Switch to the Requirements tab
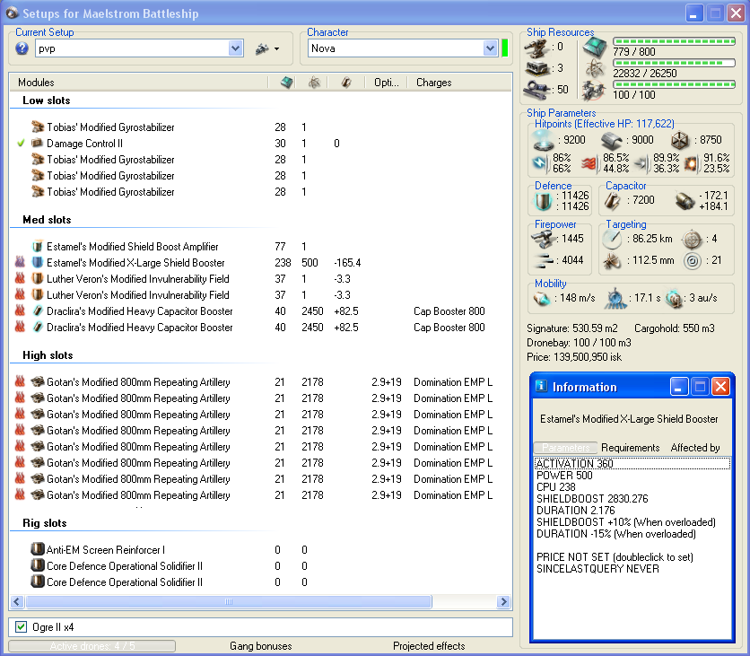Screen dimensions: 750x656 [630, 448]
